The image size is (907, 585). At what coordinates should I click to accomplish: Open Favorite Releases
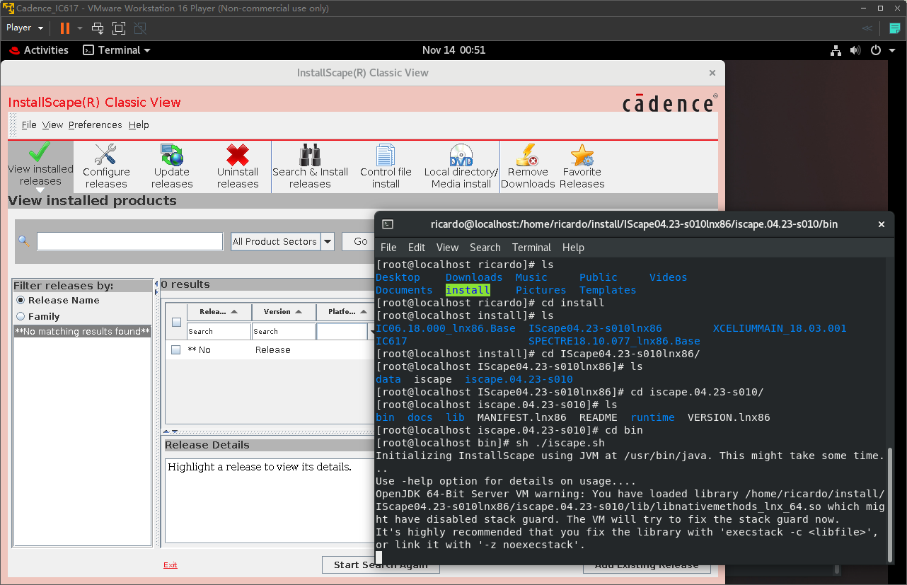(582, 166)
